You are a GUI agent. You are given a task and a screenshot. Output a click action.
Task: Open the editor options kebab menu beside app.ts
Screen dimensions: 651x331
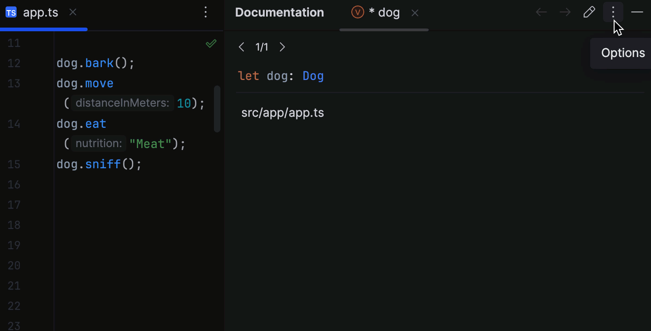pyautogui.click(x=206, y=12)
